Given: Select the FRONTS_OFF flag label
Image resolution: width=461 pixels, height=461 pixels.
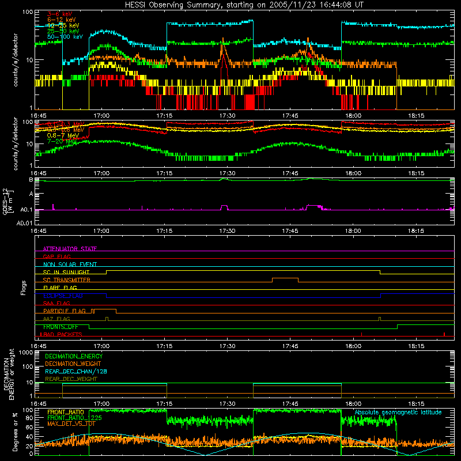Looking at the screenshot, I should tap(61, 327).
